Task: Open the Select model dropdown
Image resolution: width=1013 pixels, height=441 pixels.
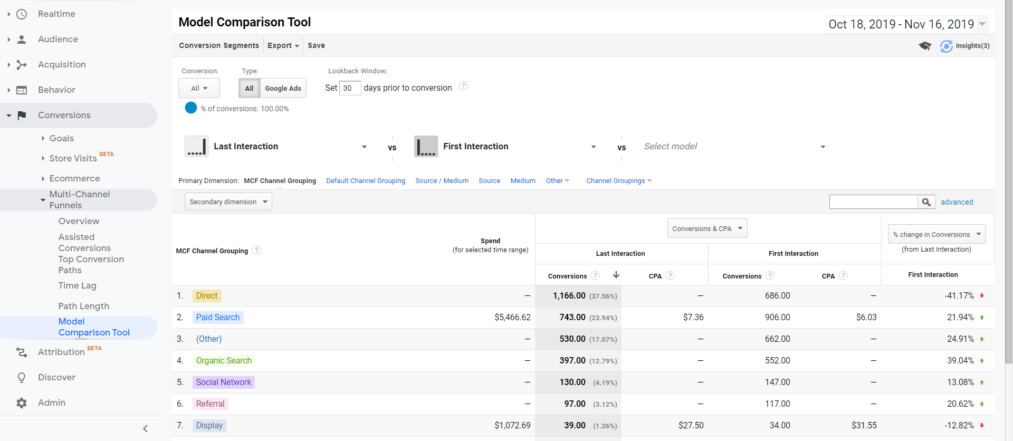Action: click(x=733, y=147)
